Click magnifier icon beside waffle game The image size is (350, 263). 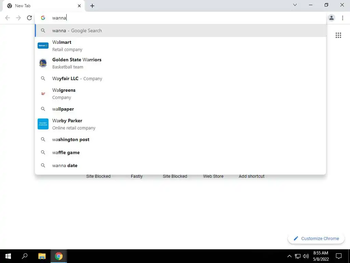coord(43,152)
